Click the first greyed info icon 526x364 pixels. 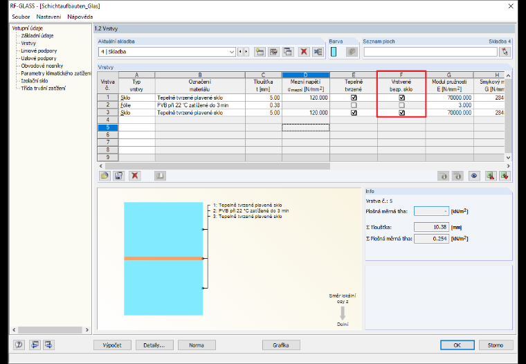pos(444,176)
